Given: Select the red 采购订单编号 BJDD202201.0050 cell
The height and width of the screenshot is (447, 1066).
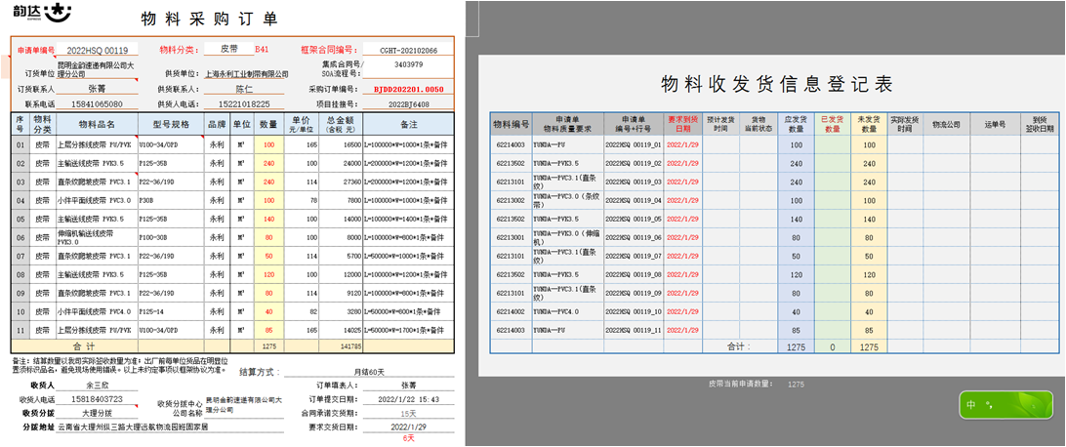Looking at the screenshot, I should tap(408, 89).
